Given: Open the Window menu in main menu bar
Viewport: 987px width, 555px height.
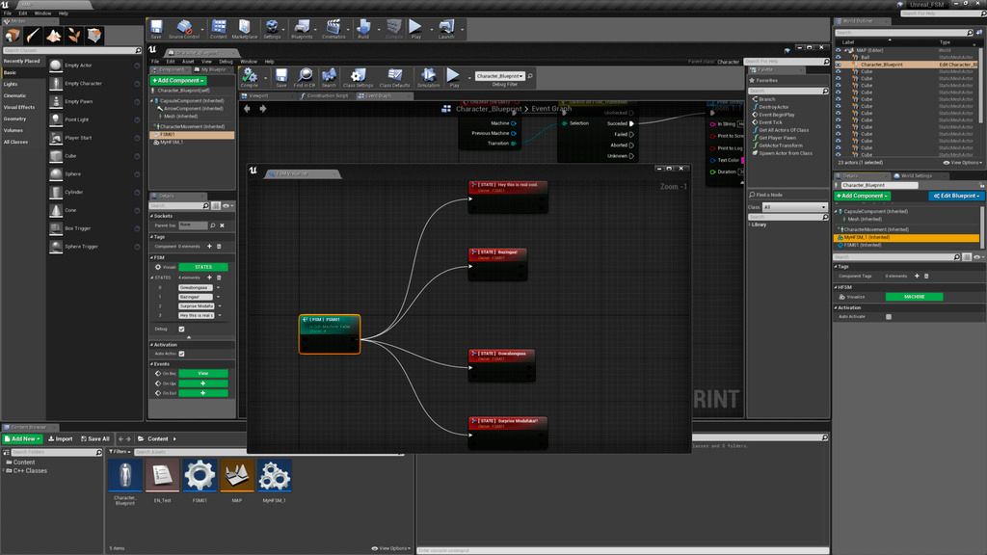Looking at the screenshot, I should [42, 13].
